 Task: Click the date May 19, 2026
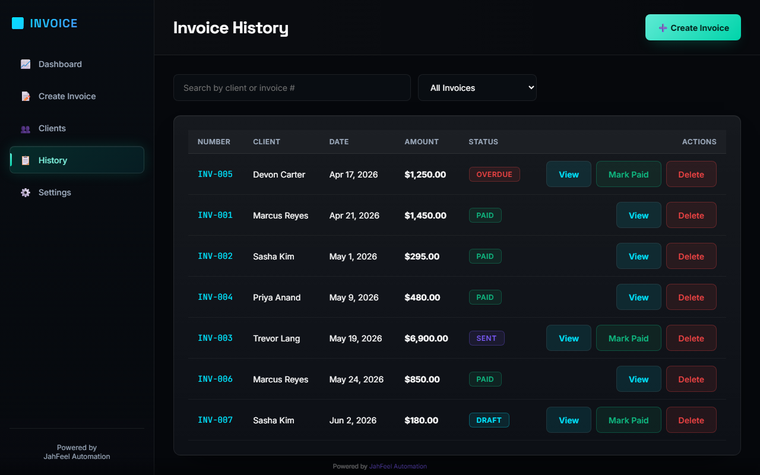pos(356,338)
